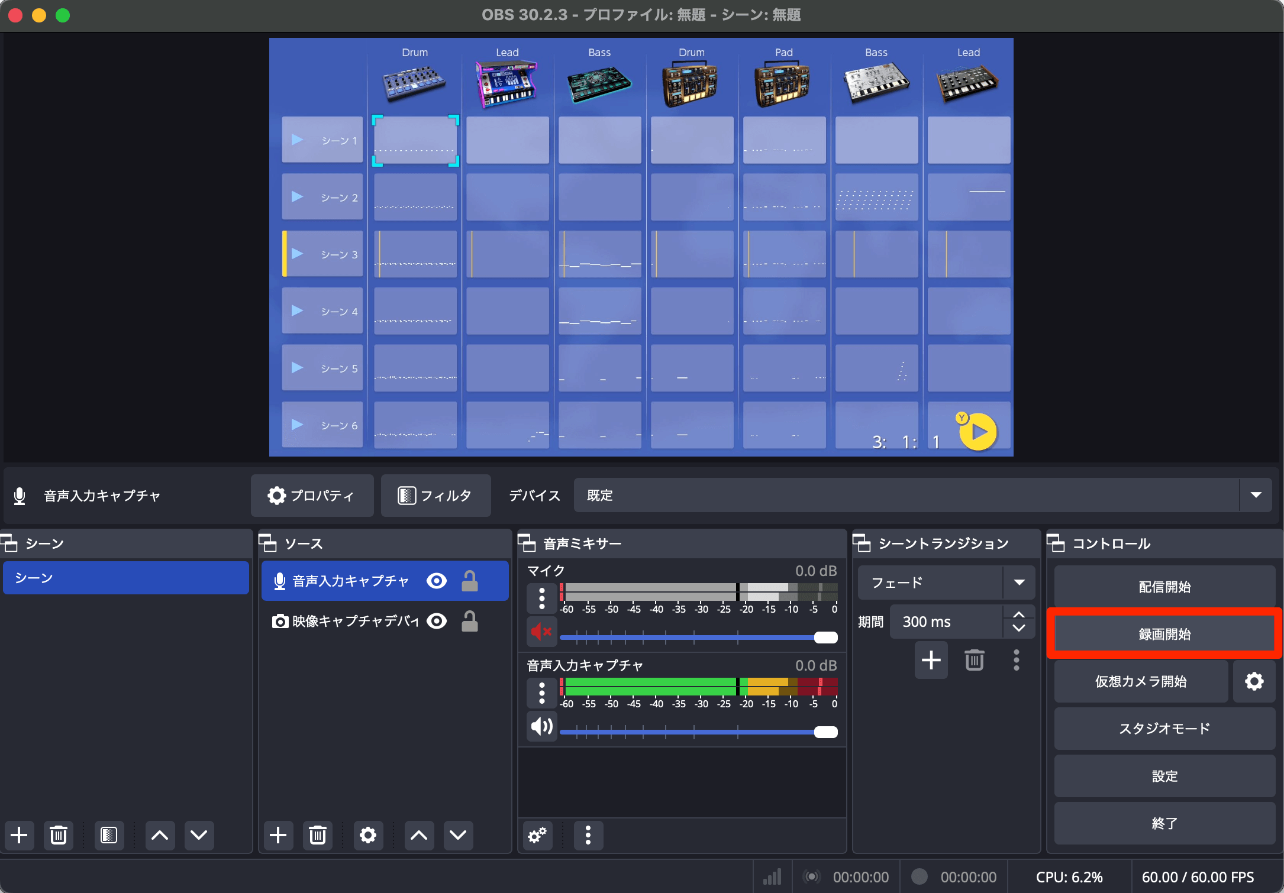Play シーン 3 in the preview grid
Image resolution: width=1284 pixels, height=893 pixels.
(x=298, y=254)
